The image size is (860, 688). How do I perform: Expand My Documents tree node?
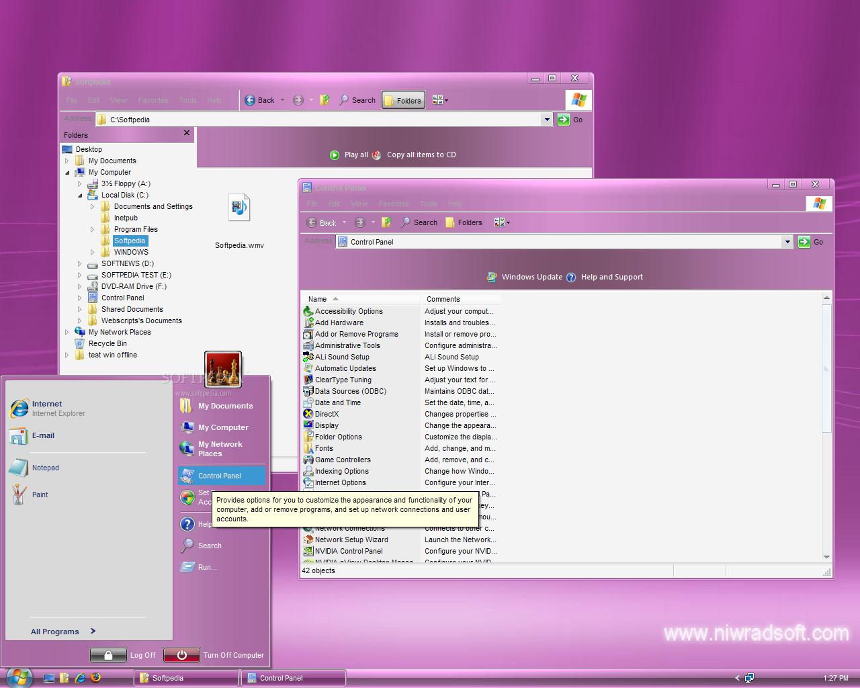(67, 161)
